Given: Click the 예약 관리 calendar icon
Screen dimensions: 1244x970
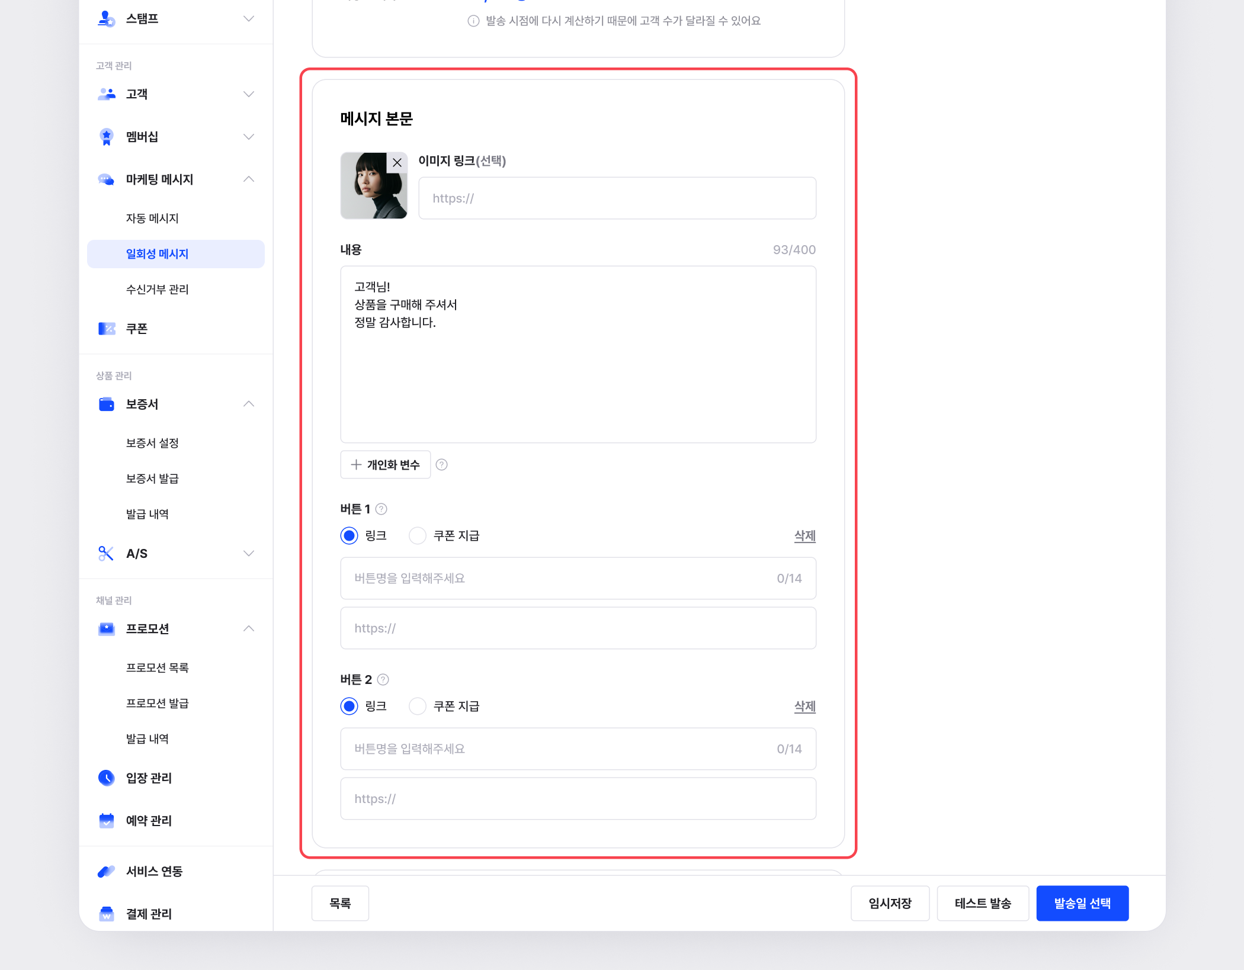Looking at the screenshot, I should 107,821.
